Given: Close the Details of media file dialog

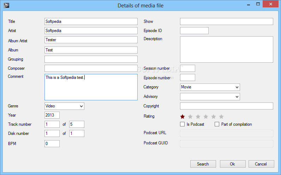Looking at the screenshot, I should [271, 4].
